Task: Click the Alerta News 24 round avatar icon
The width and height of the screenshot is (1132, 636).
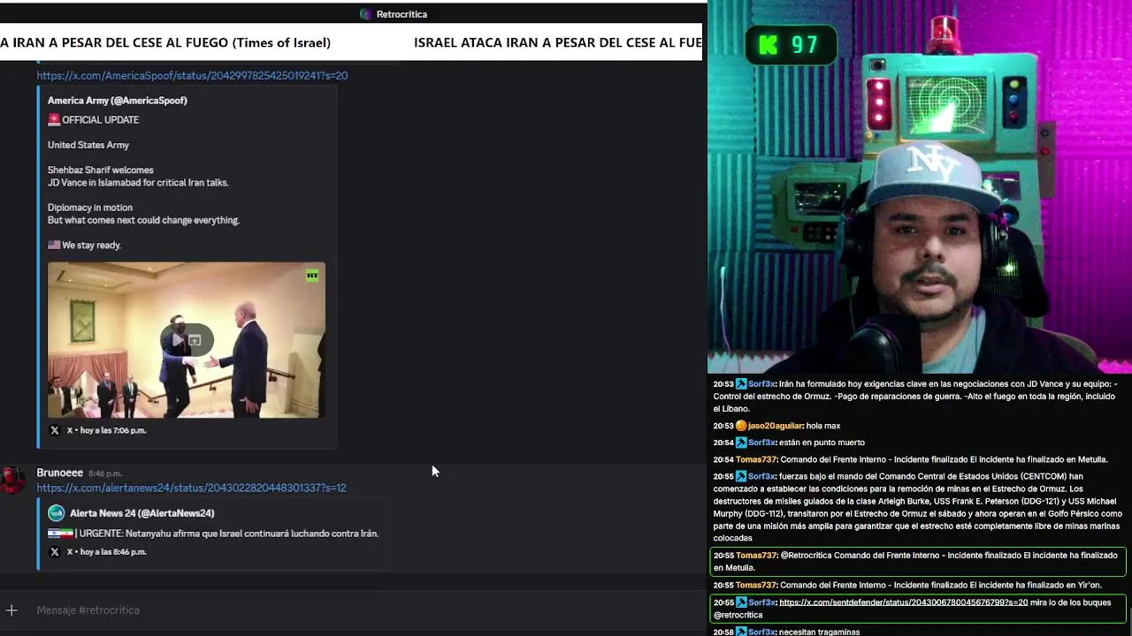Action: pos(56,513)
